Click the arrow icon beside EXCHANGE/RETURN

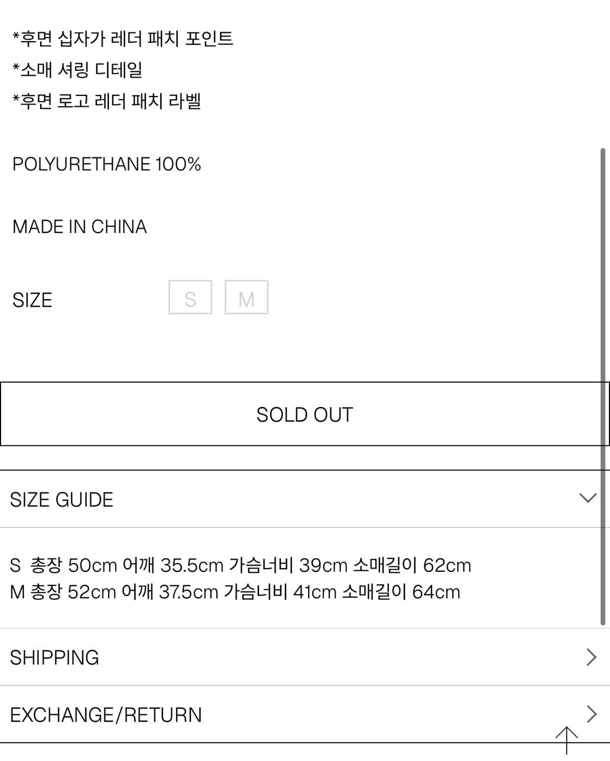(592, 715)
